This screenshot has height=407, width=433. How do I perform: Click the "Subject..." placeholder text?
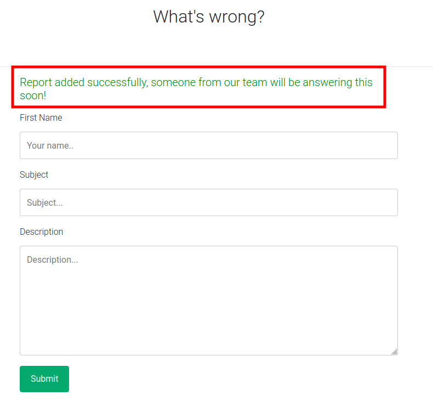pyautogui.click(x=45, y=203)
